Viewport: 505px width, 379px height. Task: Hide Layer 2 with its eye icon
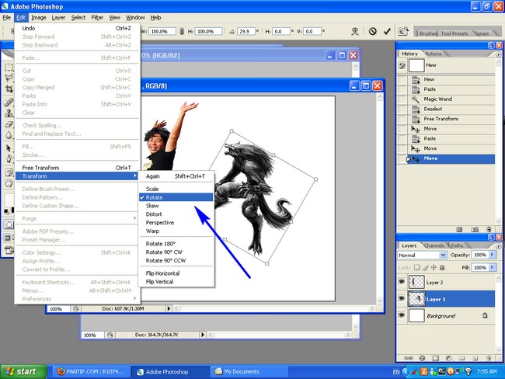402,282
